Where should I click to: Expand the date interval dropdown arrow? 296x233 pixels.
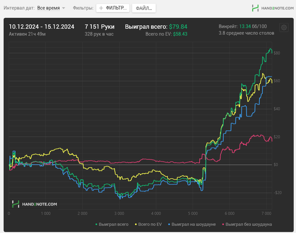tap(63, 8)
